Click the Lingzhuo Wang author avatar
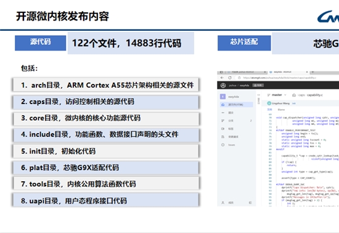Screen dimensions: 339x233 [269, 104]
